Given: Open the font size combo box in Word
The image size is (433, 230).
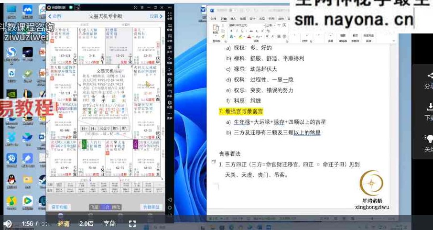Looking at the screenshot, I should (271, 25).
